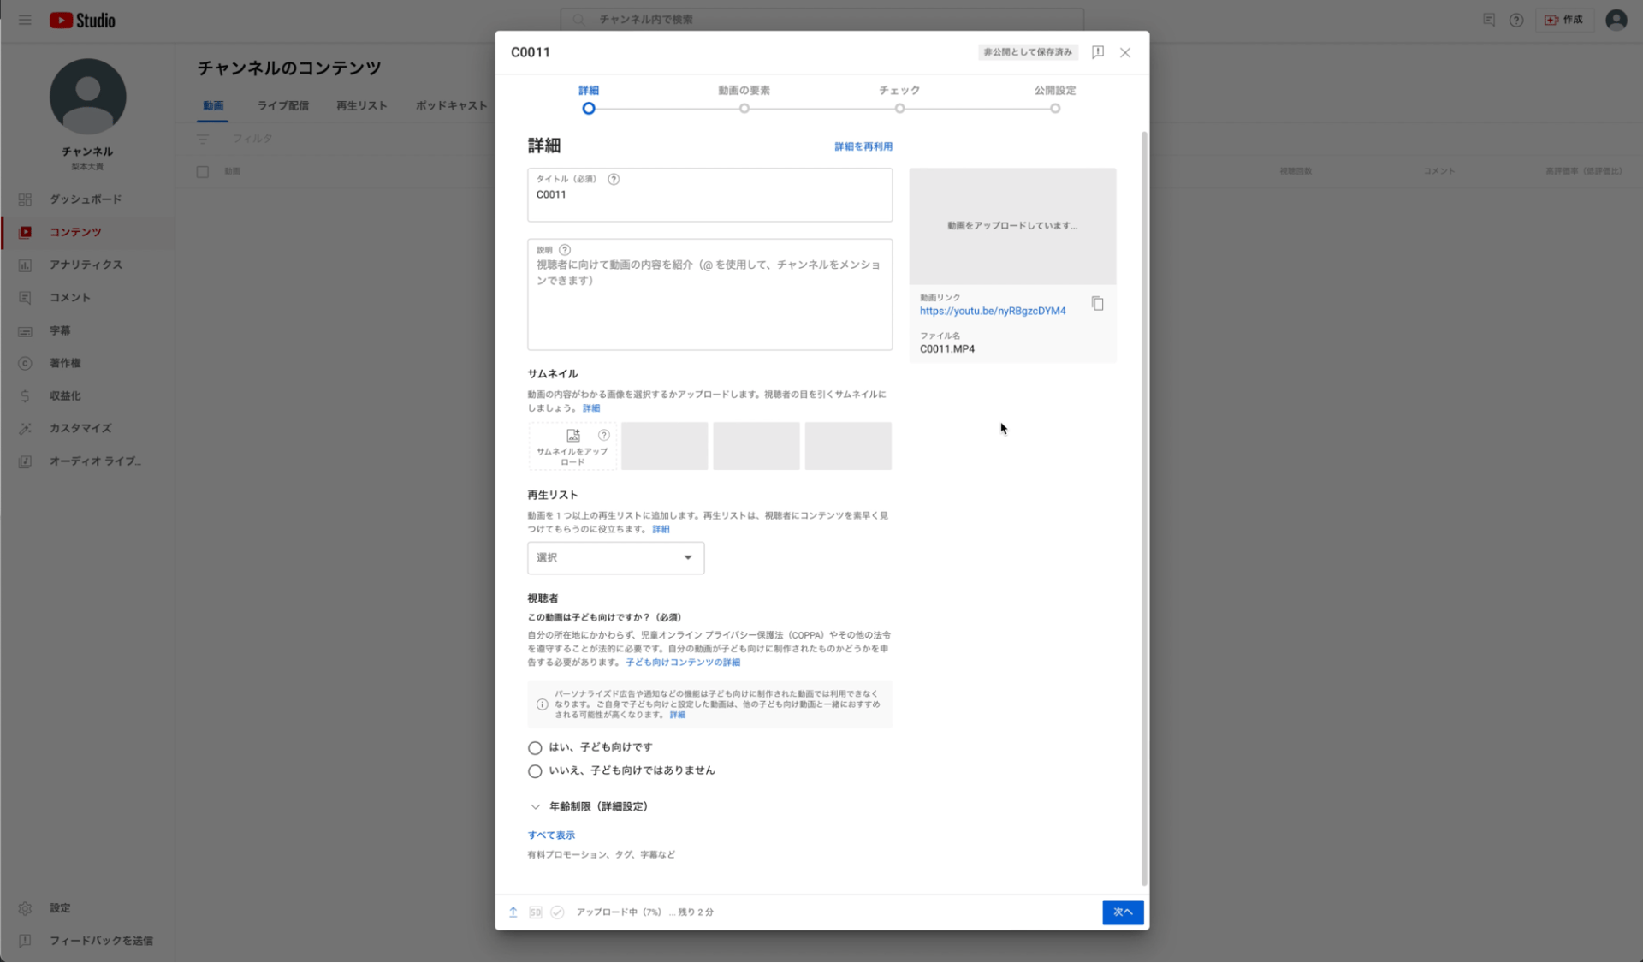Switch to the ライブ配信 tab
This screenshot has height=963, width=1643.
(282, 106)
